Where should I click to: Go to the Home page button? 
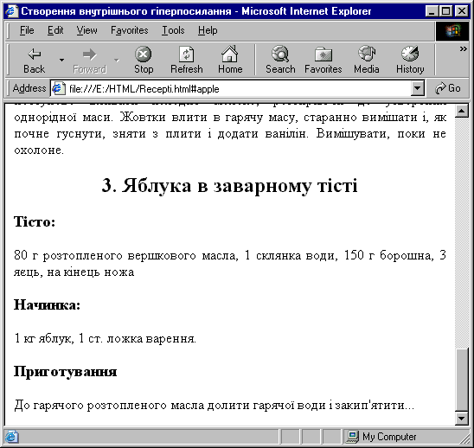(x=230, y=61)
